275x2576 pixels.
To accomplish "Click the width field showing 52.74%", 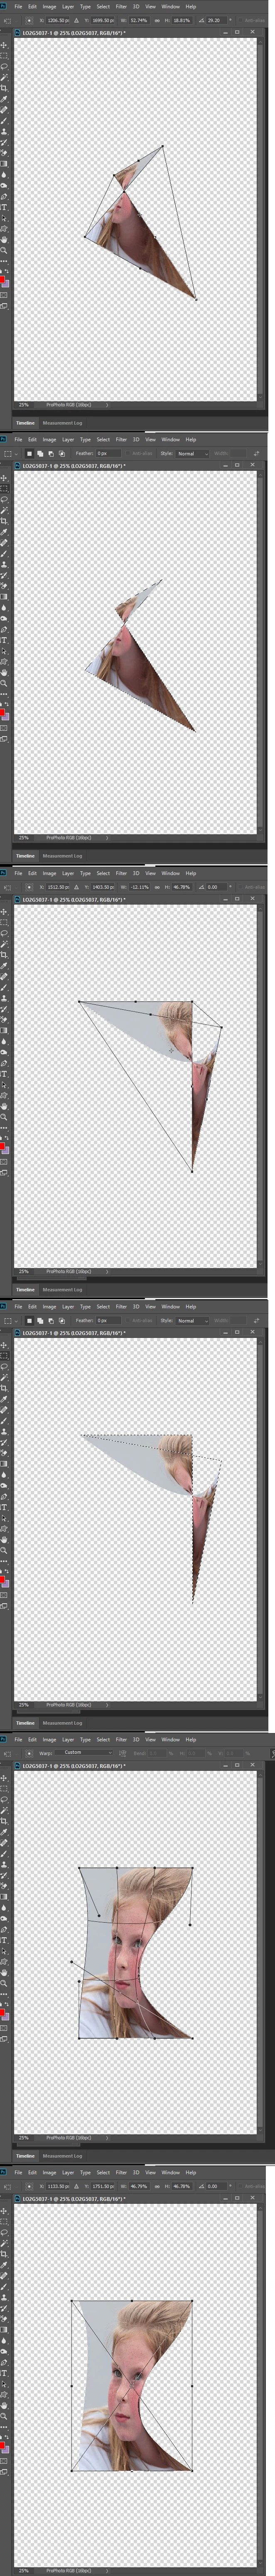I will point(139,20).
